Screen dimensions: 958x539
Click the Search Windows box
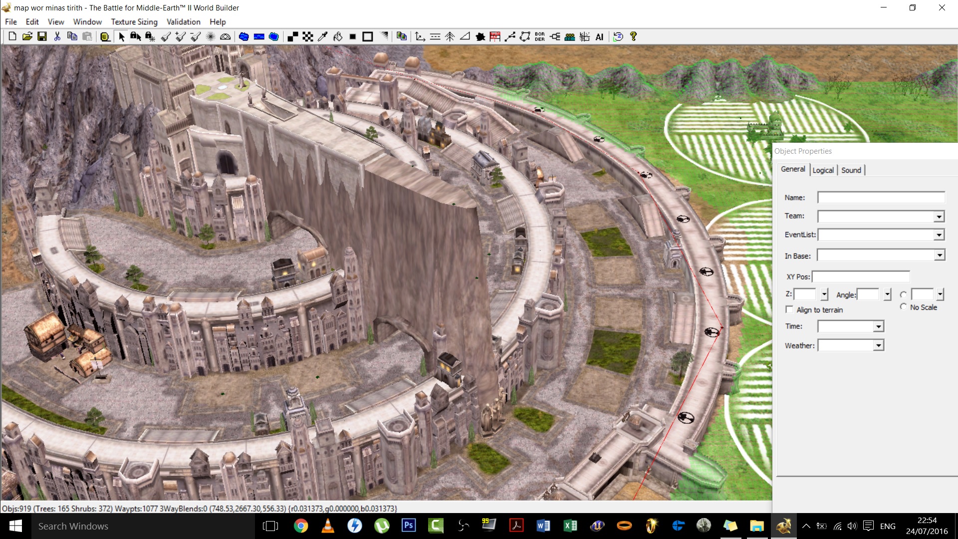coord(144,526)
